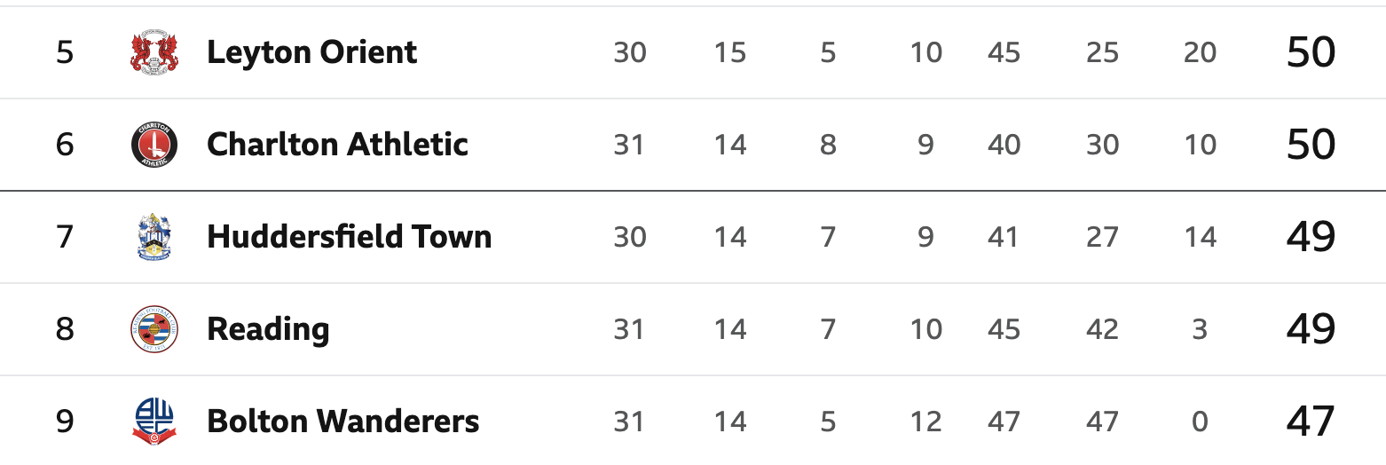The image size is (1386, 465).
Task: Click position number 9 in the table
Action: click(x=65, y=422)
